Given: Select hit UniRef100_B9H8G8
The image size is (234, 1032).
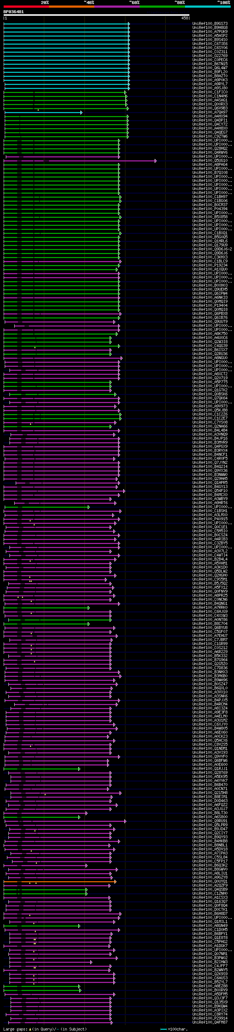Looking at the screenshot, I should pyautogui.click(x=210, y=28).
